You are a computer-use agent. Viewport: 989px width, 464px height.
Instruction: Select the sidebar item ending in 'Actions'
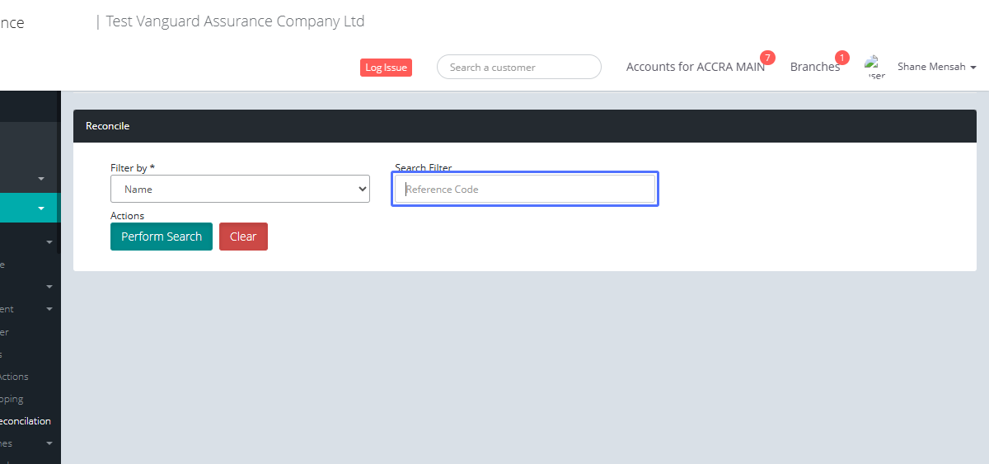(15, 377)
